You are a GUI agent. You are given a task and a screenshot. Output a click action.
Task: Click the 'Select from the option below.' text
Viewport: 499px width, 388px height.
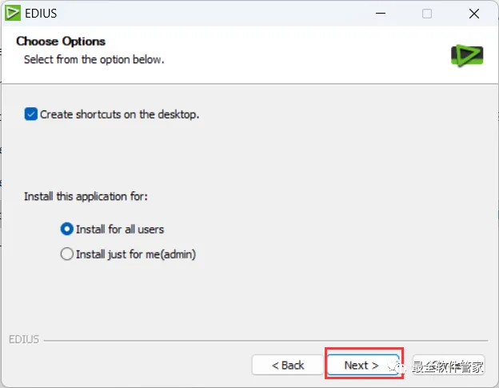click(x=94, y=59)
